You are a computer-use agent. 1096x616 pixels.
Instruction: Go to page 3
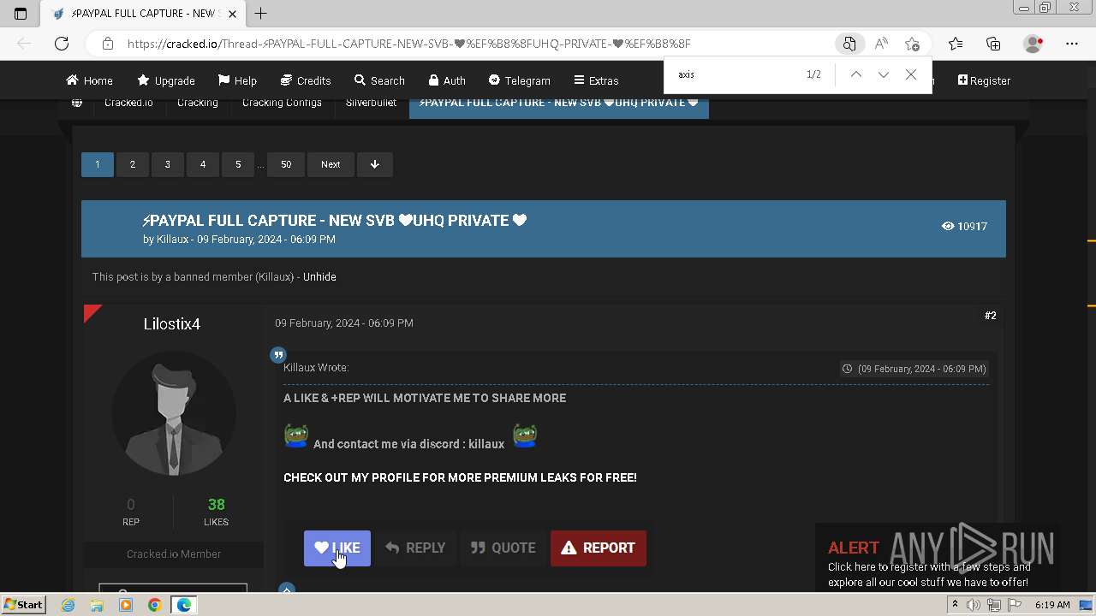pos(168,164)
